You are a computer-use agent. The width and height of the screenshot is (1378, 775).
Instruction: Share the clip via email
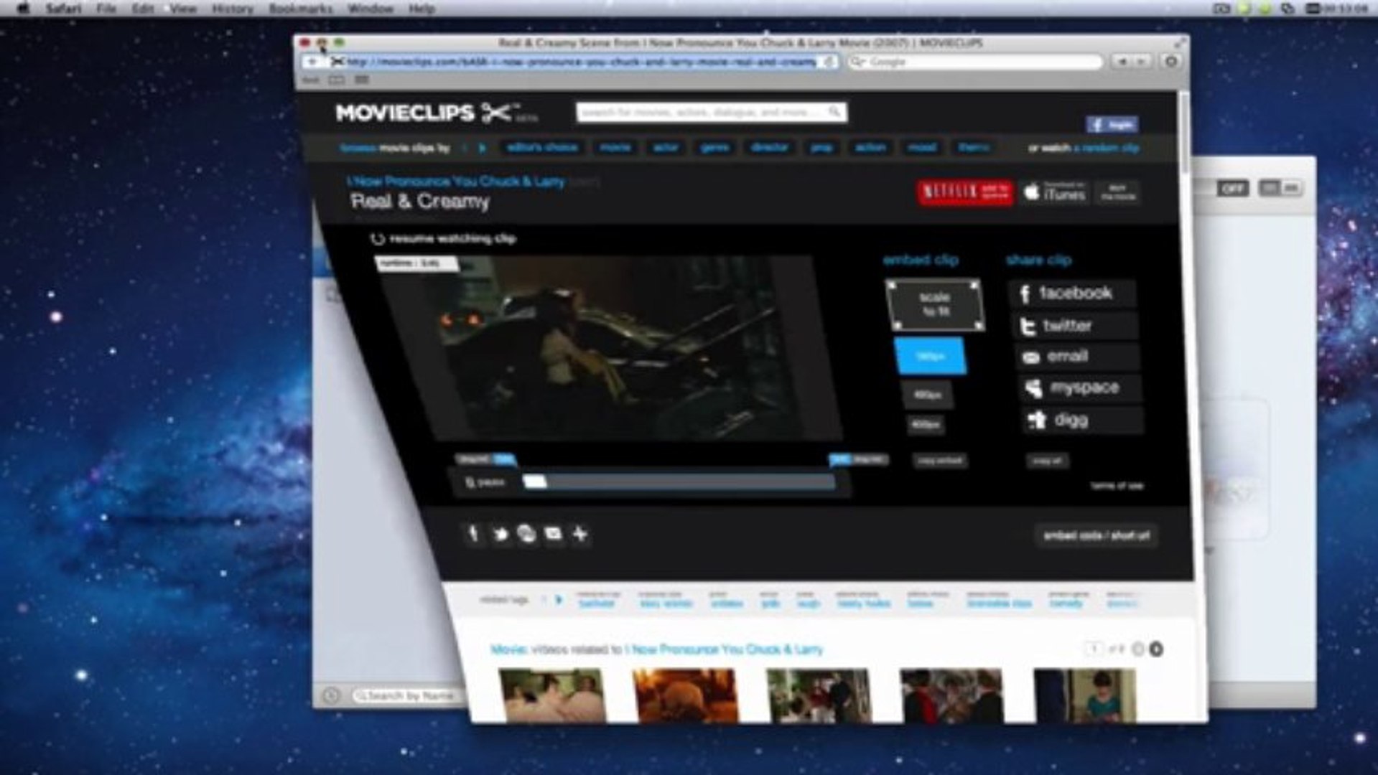1074,357
